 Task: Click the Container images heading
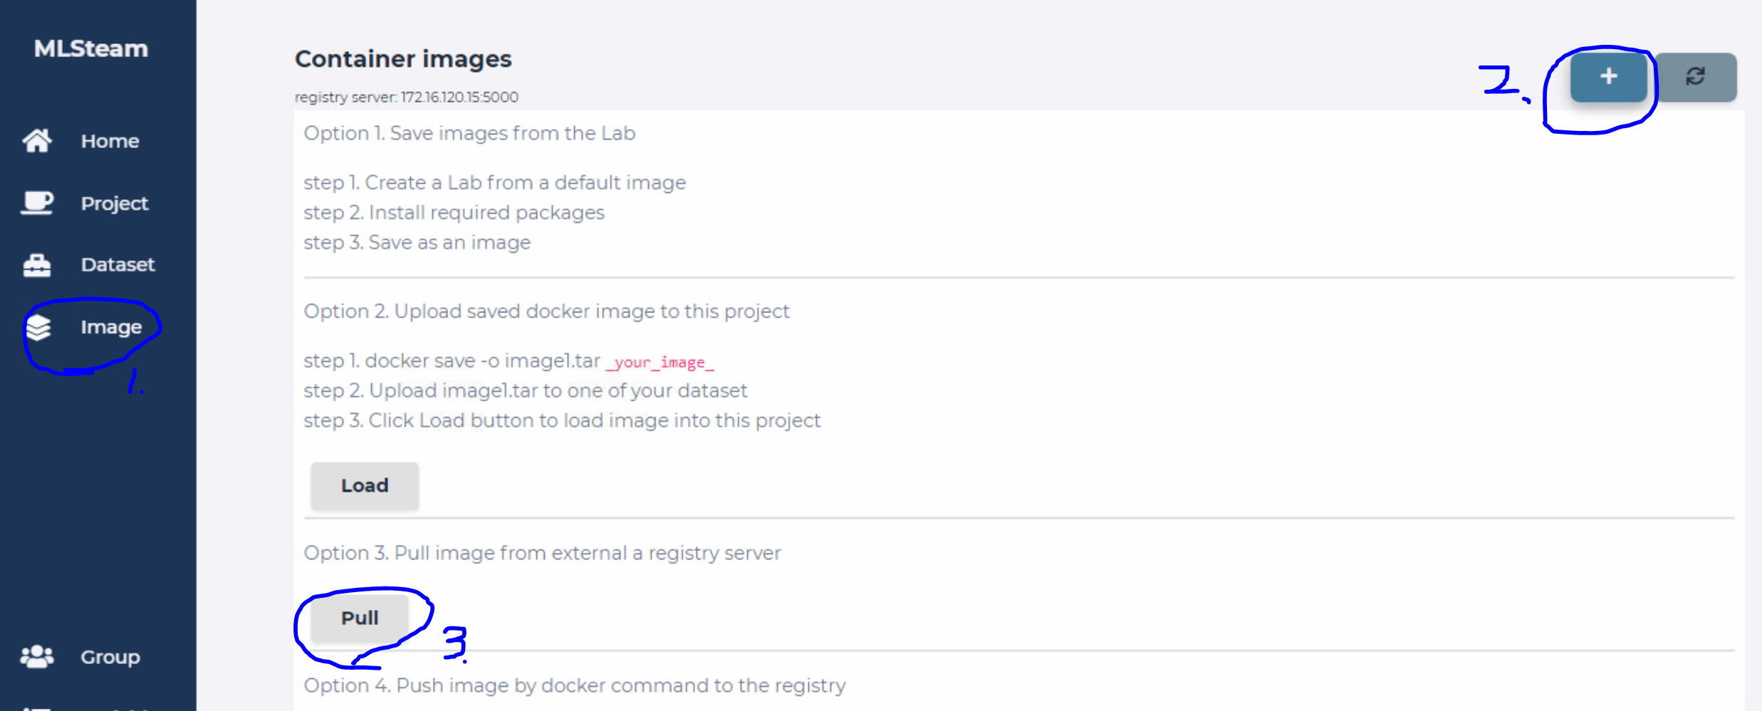click(403, 58)
